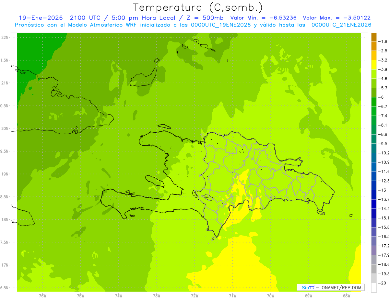Image resolution: width=389 pixels, height=300 pixels.
Task: Click the -1.8 colorbar label
Action: click(x=383, y=41)
